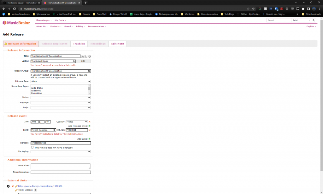The image size is (323, 194).
Task: Open the Documentation menu
Action: pyautogui.click(x=97, y=26)
